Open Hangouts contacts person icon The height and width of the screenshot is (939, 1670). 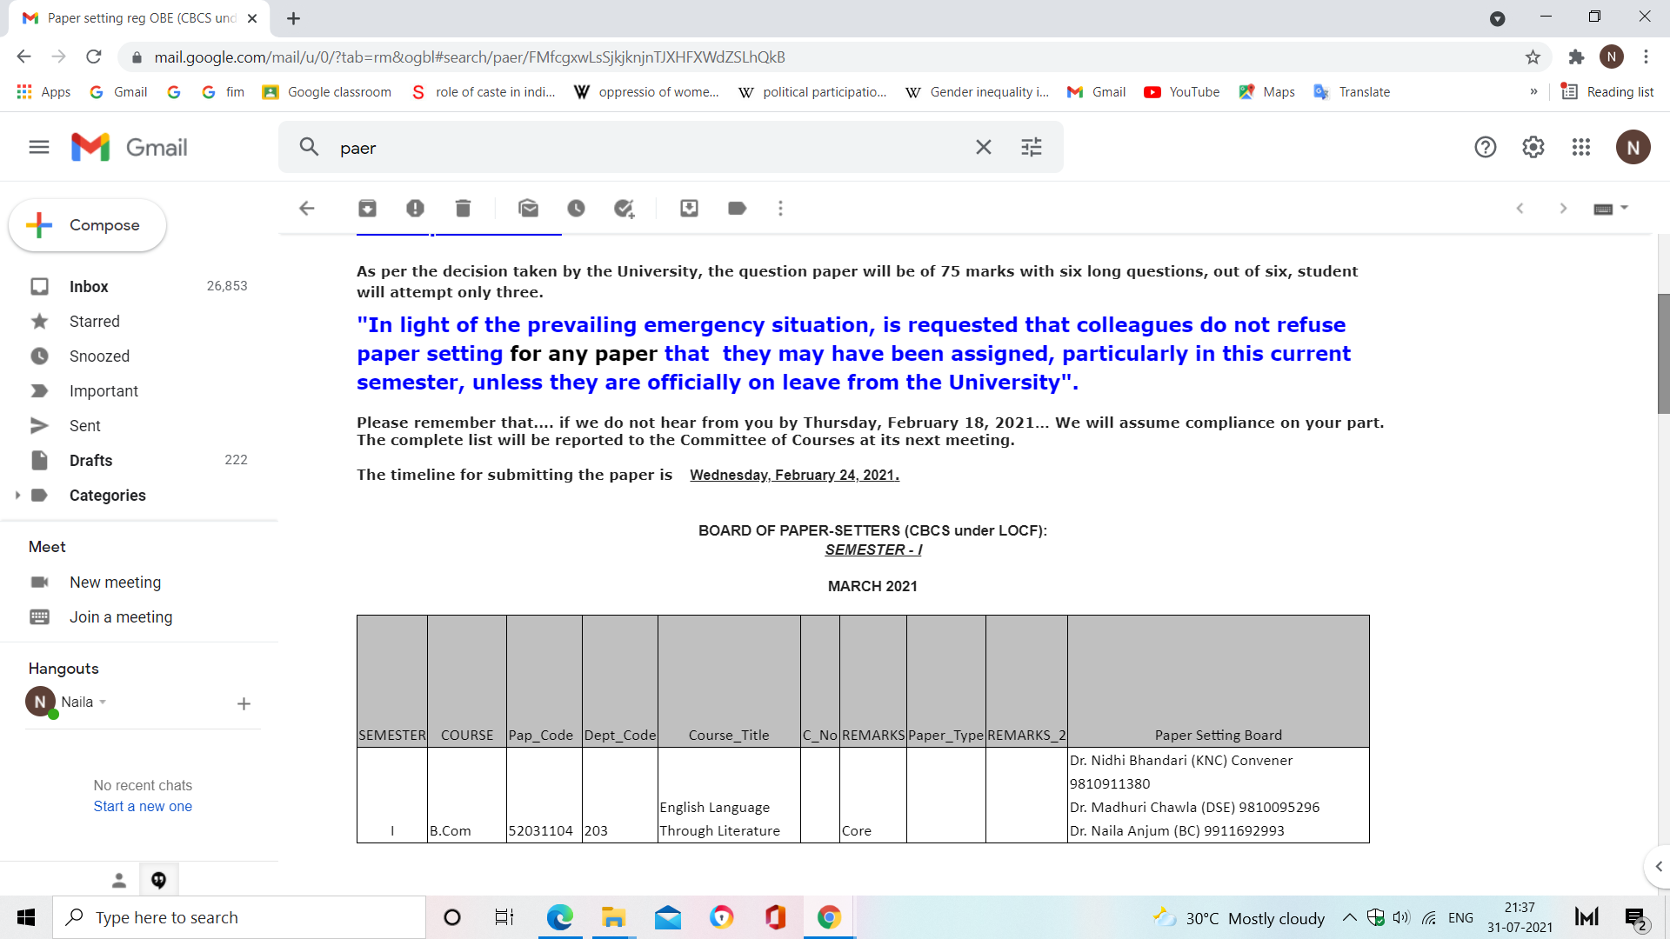[119, 880]
